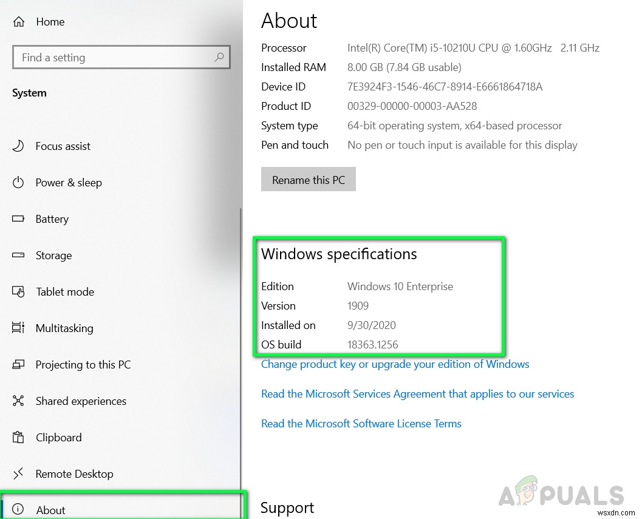This screenshot has width=642, height=519.
Task: Click the Battery icon
Action: tap(18, 219)
